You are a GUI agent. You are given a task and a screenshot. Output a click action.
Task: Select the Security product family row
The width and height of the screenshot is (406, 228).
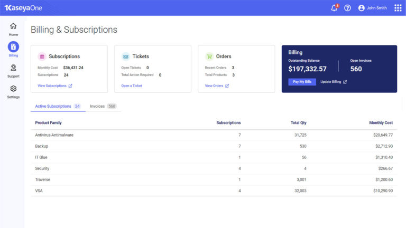[214, 168]
